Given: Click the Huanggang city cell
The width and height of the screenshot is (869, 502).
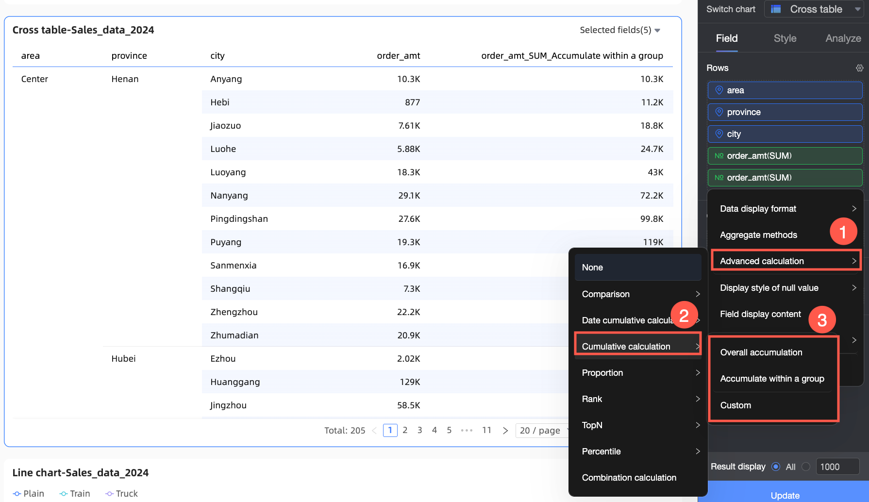Looking at the screenshot, I should pos(235,382).
